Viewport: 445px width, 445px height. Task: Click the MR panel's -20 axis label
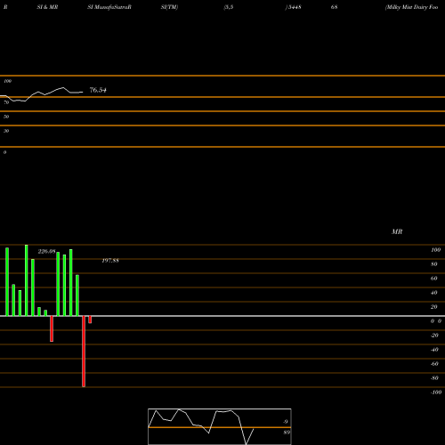434,336
